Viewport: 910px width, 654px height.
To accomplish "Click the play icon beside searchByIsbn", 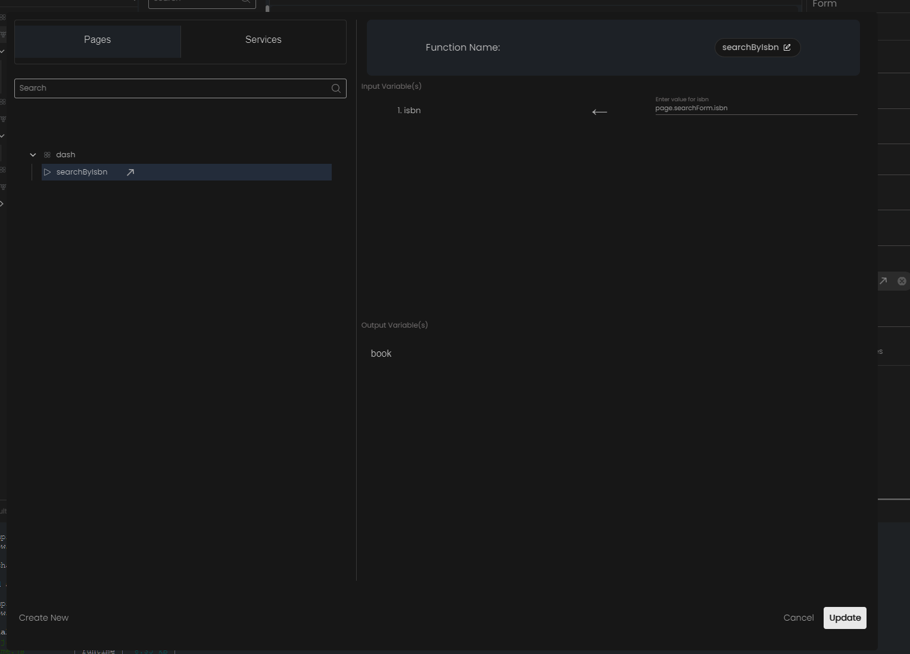I will [47, 172].
